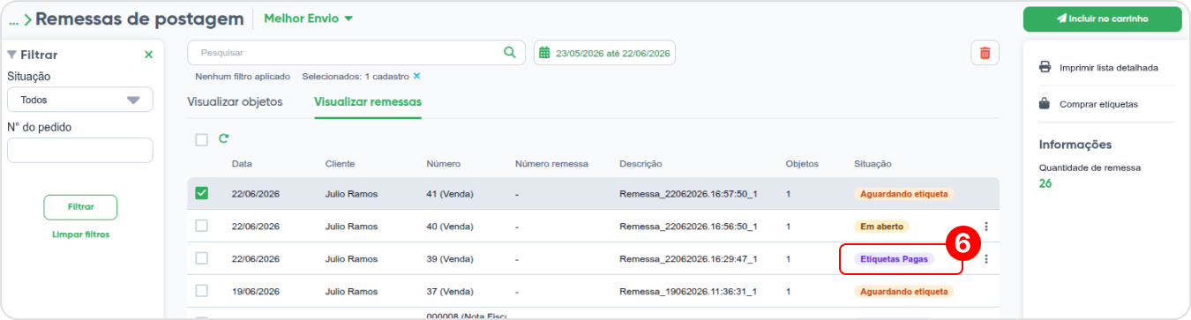The height and width of the screenshot is (320, 1191).
Task: Click the Em aberto status badge
Action: (881, 227)
